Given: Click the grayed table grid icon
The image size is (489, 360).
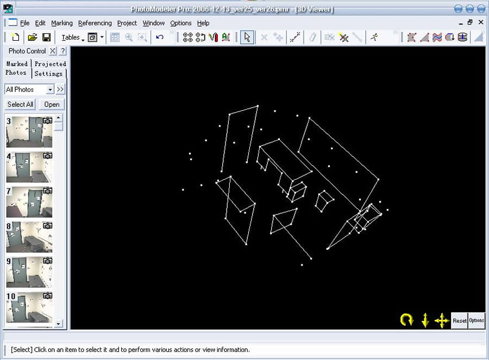Looking at the screenshot, I should tap(115, 37).
